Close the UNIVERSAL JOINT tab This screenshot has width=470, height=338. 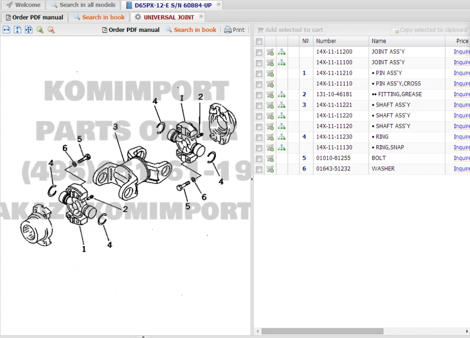click(201, 16)
